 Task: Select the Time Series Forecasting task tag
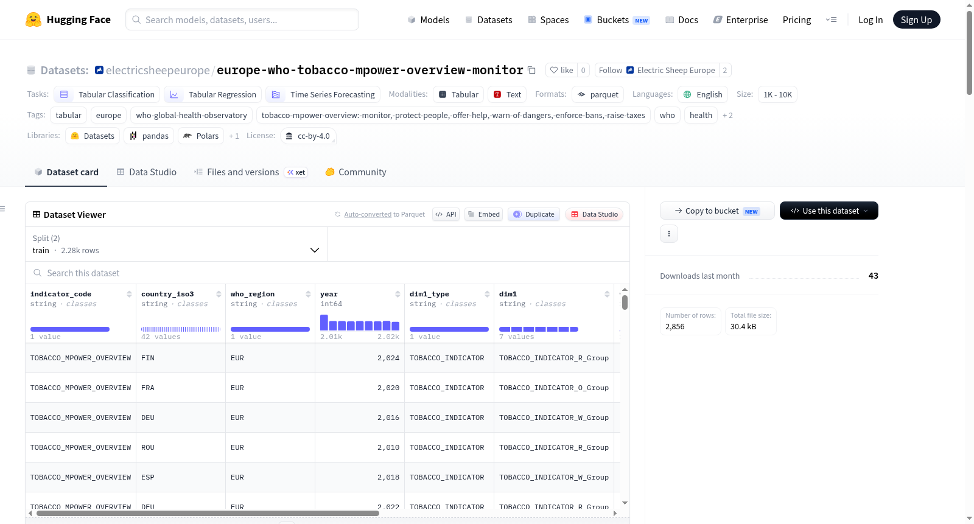323,94
